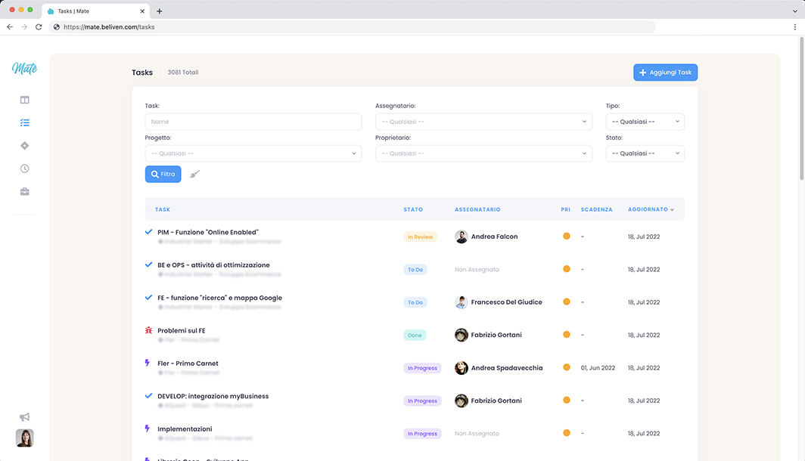Screen dimensions: 805x461
Task: Open the Stato dropdown
Action: (645, 153)
